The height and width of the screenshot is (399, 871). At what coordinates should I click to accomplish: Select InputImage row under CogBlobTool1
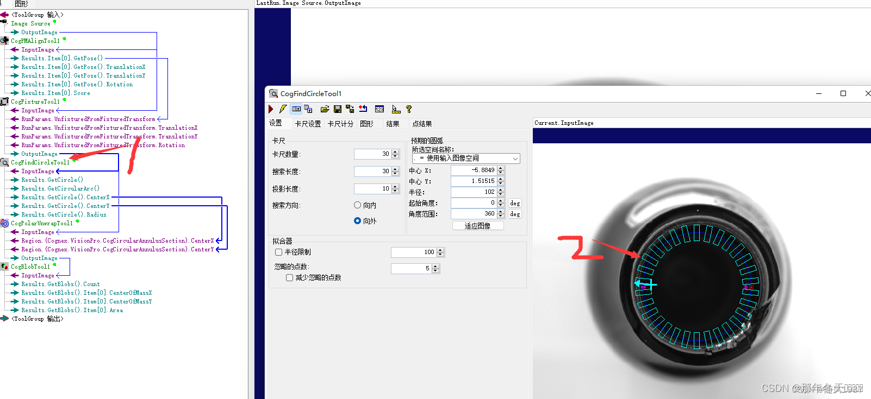click(x=38, y=275)
